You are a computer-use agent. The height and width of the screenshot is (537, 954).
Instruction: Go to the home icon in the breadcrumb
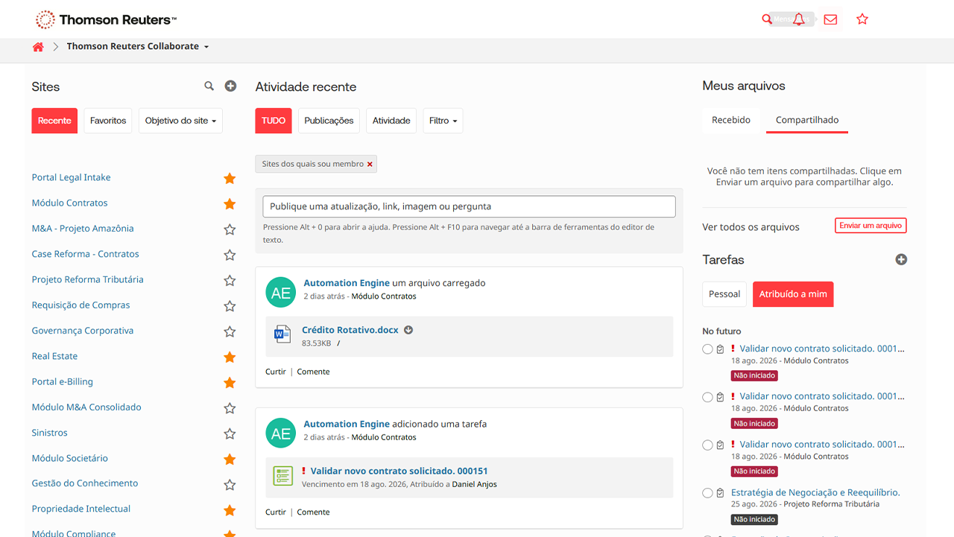point(38,47)
